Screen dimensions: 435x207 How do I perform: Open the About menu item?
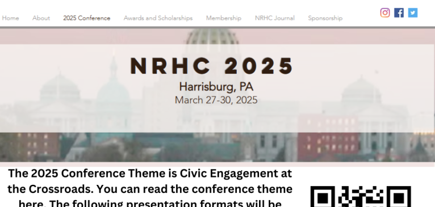pos(41,18)
